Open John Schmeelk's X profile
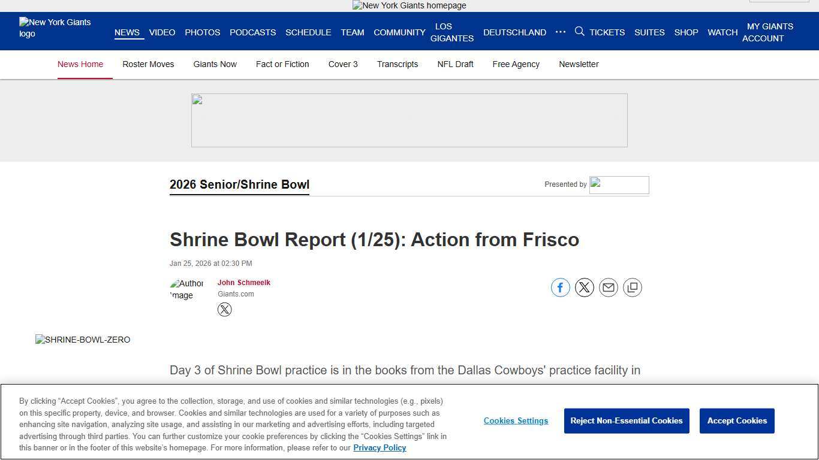The image size is (819, 460). [224, 309]
